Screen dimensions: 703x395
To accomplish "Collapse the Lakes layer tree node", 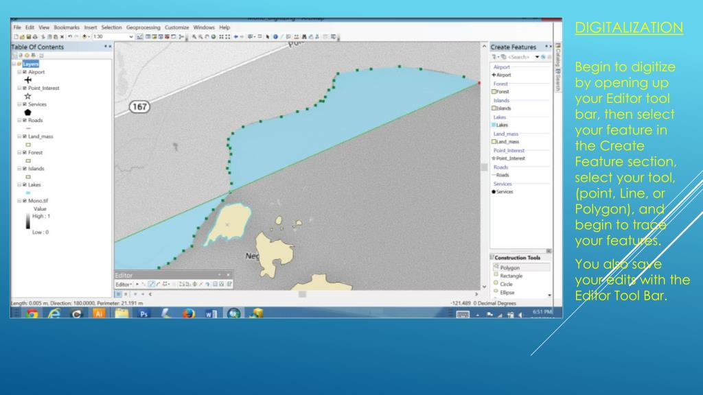I will [19, 184].
